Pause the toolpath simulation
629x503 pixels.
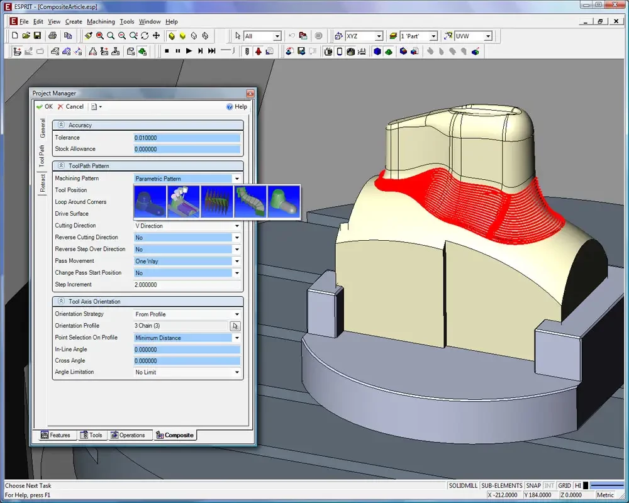point(178,51)
